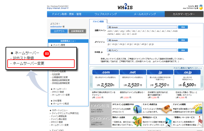
Task: Select ネームサーバー変更 in the highlighted callout
Action: [x=41, y=63]
